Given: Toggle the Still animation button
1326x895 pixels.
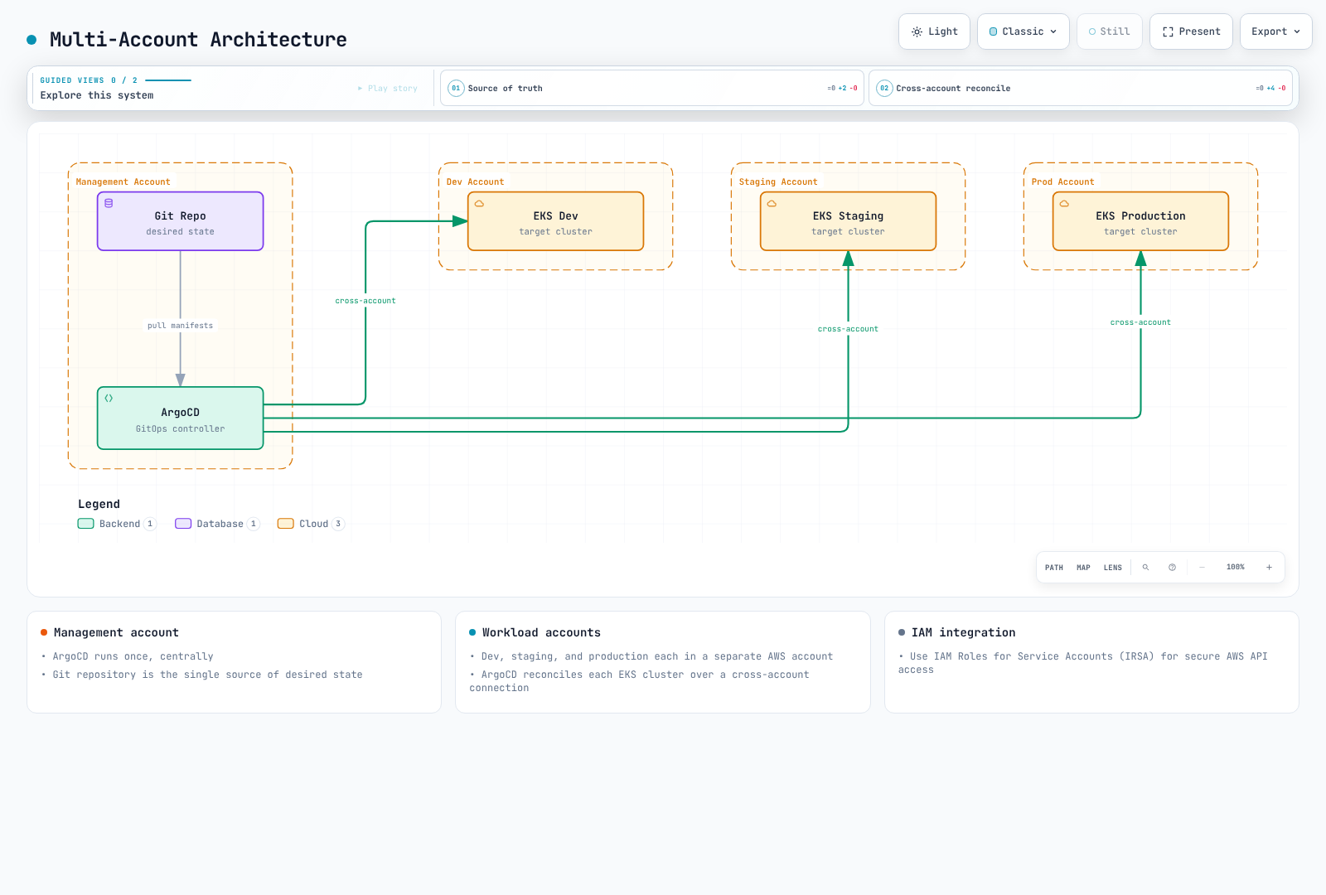Looking at the screenshot, I should pos(1110,31).
